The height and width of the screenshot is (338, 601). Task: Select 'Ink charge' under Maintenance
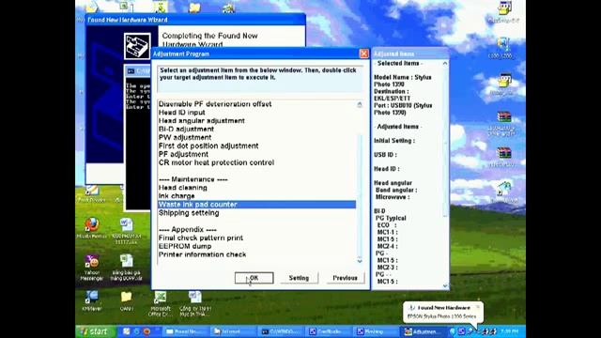click(x=177, y=196)
